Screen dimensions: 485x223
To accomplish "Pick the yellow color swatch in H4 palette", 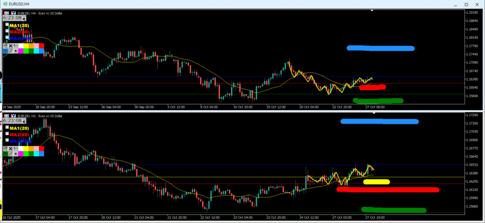I will tap(26, 46).
